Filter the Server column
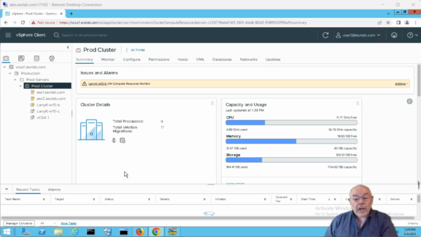Image resolution: width=421 pixels, height=237 pixels. tap(411, 199)
